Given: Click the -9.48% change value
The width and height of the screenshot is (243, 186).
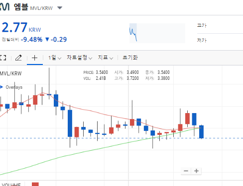Looking at the screenshot, I should 31,40.
